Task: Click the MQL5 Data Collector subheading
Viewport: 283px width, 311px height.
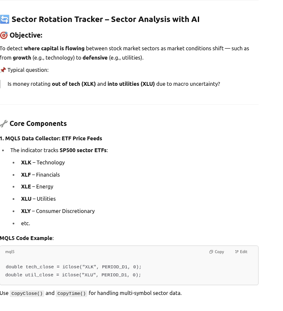Action: point(51,139)
